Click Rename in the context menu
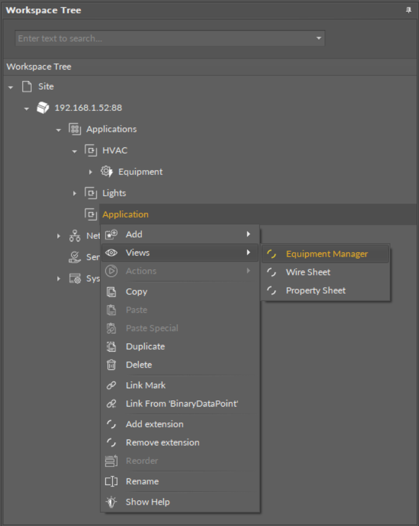419x526 pixels. point(142,481)
